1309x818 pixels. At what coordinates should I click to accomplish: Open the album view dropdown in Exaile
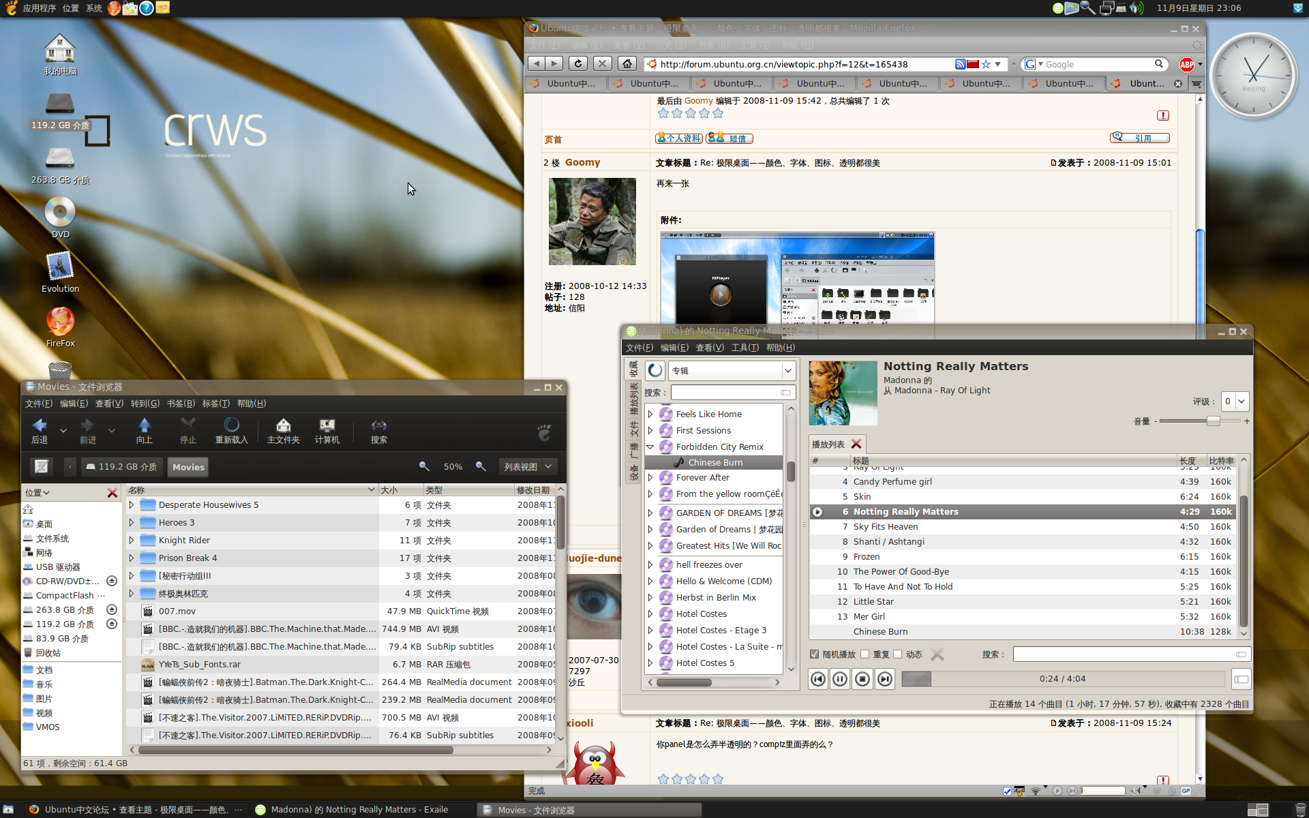click(x=732, y=370)
